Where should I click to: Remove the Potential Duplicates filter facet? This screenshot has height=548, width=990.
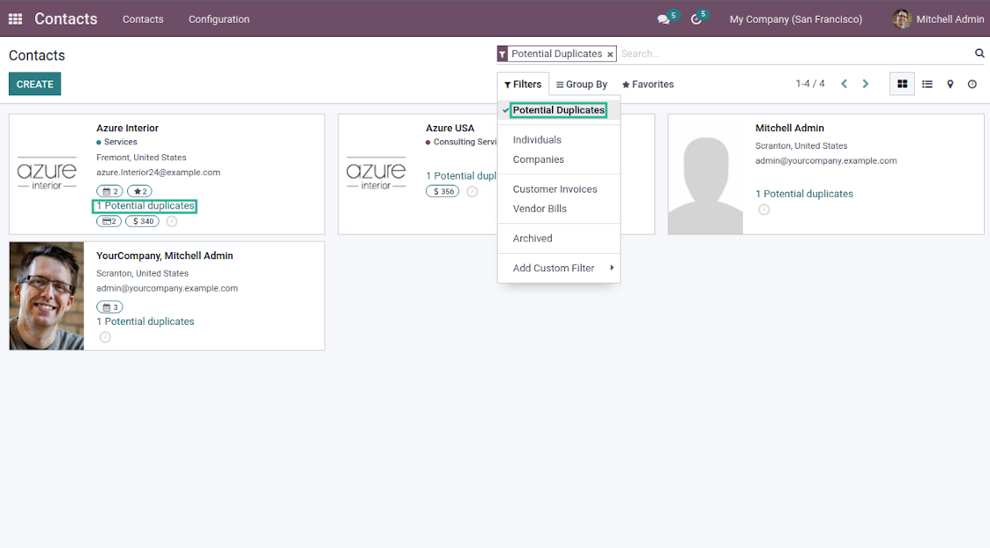[610, 55]
